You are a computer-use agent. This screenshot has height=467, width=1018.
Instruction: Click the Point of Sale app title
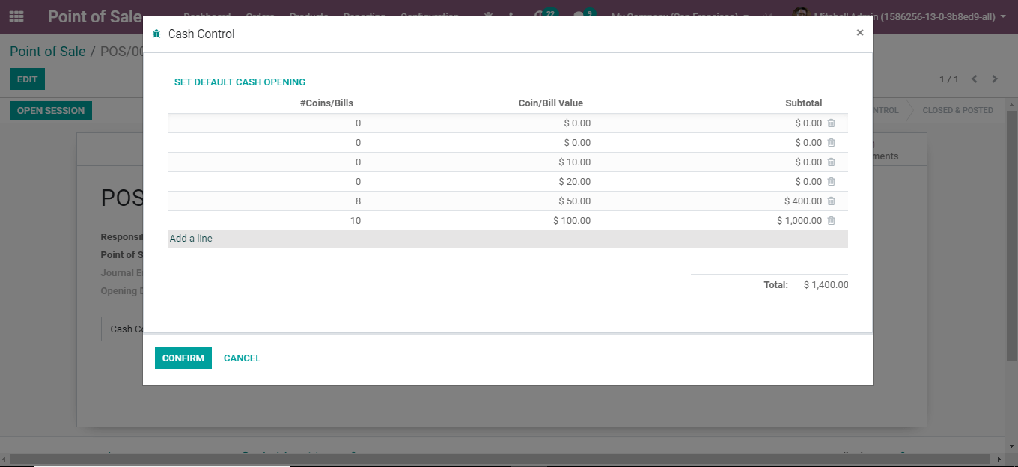point(95,16)
